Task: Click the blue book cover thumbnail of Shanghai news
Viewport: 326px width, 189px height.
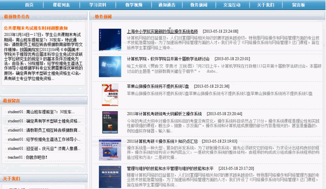Action: (x=110, y=40)
